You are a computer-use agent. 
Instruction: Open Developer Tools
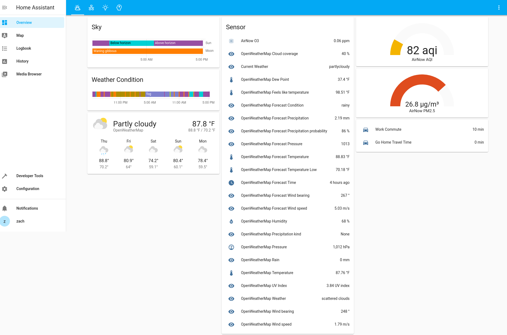[32, 176]
